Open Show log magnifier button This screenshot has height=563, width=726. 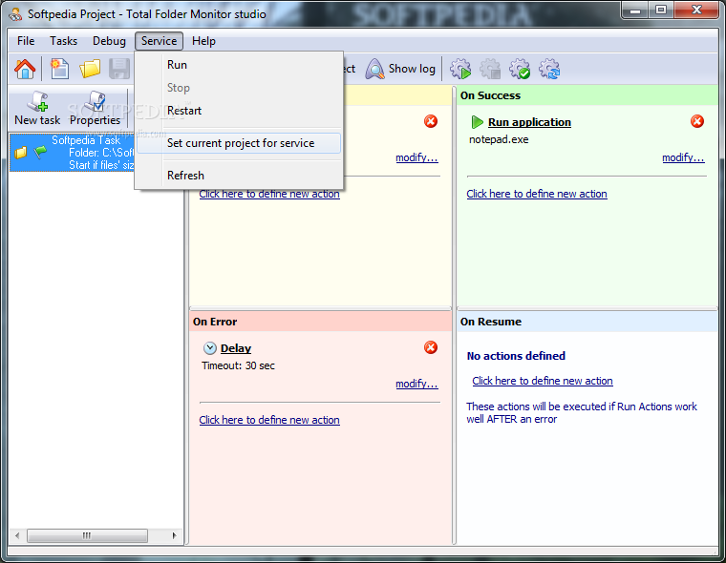[x=400, y=69]
